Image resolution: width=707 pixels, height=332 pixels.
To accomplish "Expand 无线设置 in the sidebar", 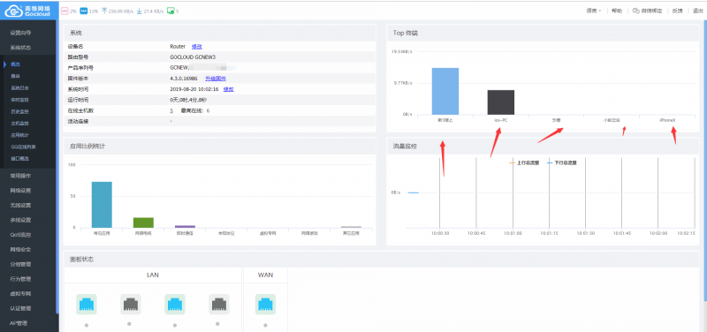I will coord(20,205).
